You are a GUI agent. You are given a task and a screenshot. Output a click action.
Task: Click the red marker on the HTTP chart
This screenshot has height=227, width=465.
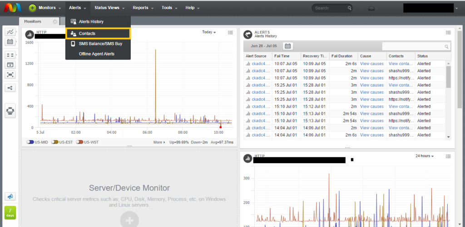click(x=220, y=127)
